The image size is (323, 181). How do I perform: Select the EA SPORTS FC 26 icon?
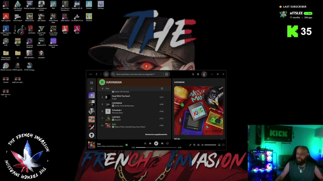pos(77,18)
